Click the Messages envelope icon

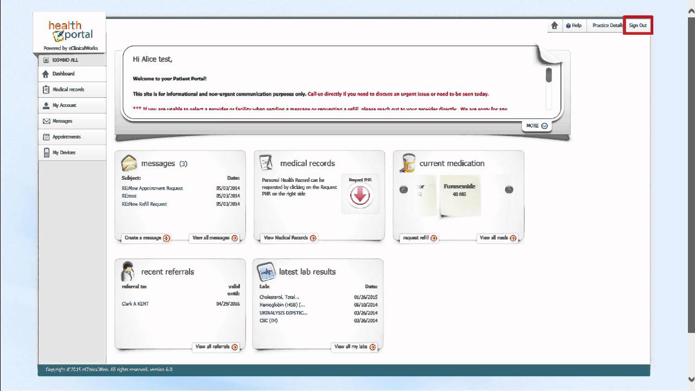46,121
